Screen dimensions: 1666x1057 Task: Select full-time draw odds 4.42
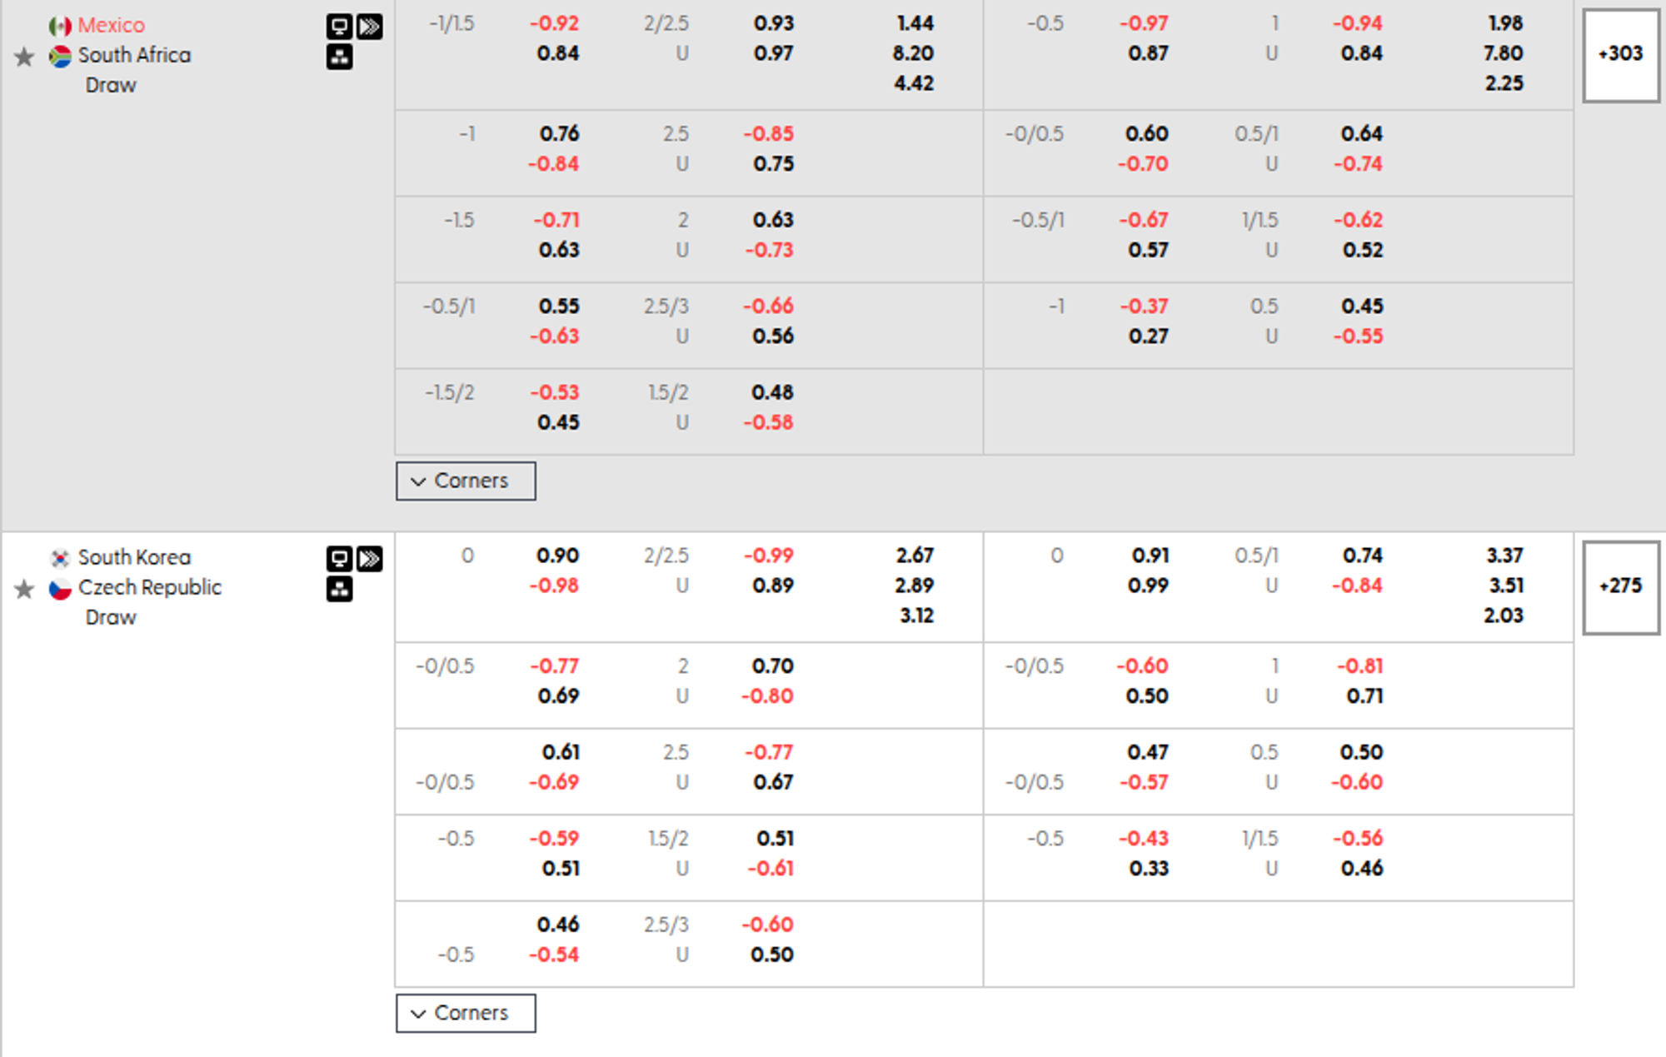tap(914, 83)
